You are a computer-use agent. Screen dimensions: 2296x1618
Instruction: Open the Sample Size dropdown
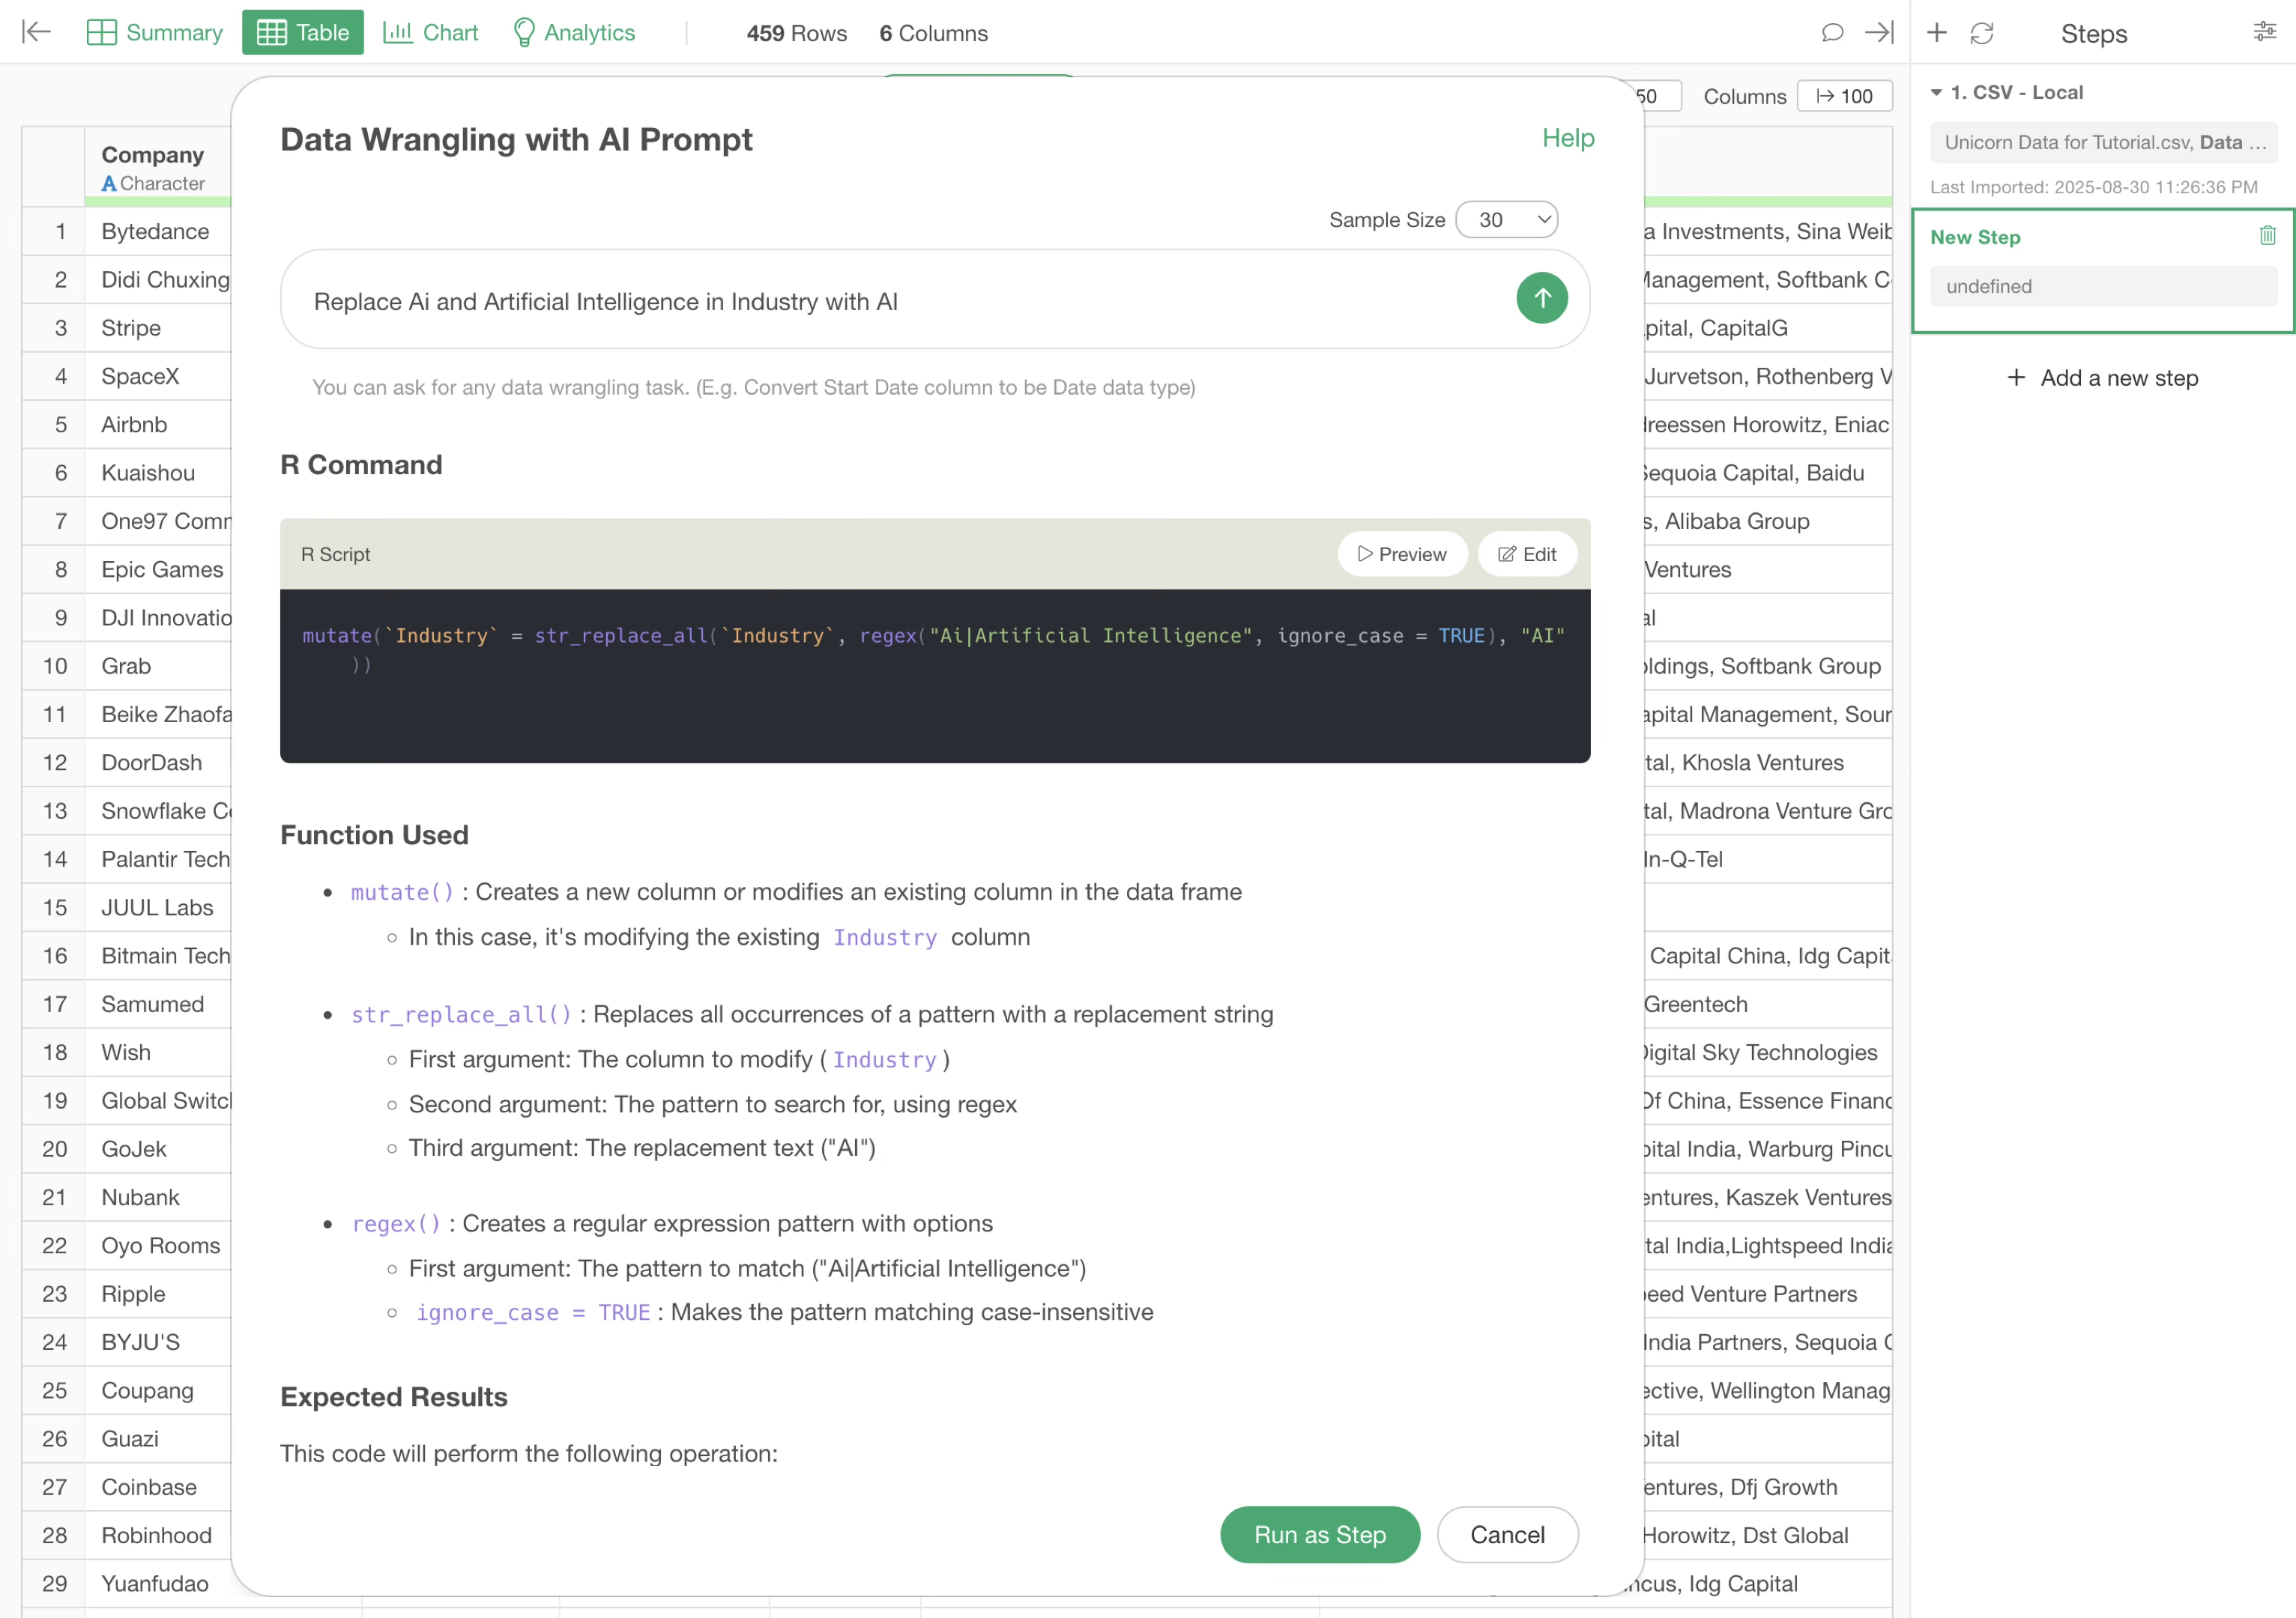1506,220
